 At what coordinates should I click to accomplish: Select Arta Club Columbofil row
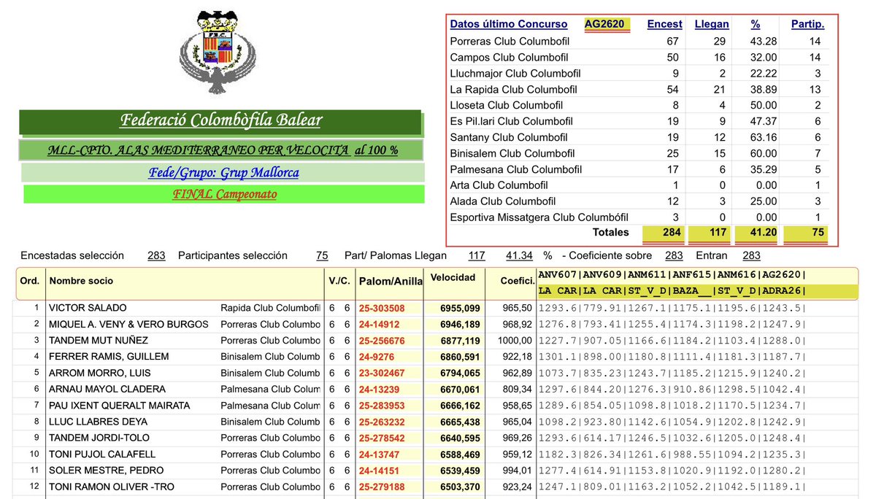[640, 185]
